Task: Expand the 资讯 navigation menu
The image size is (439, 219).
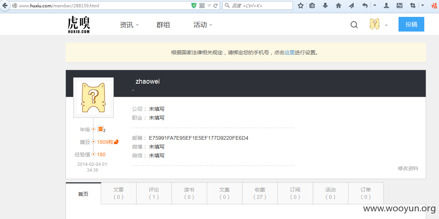Action: (129, 25)
